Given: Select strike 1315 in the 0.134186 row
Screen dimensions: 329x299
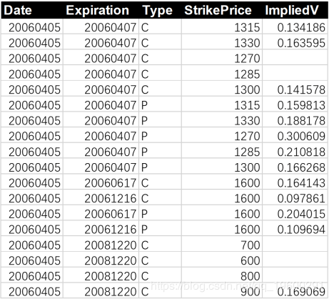Looking at the screenshot, I should (247, 27).
